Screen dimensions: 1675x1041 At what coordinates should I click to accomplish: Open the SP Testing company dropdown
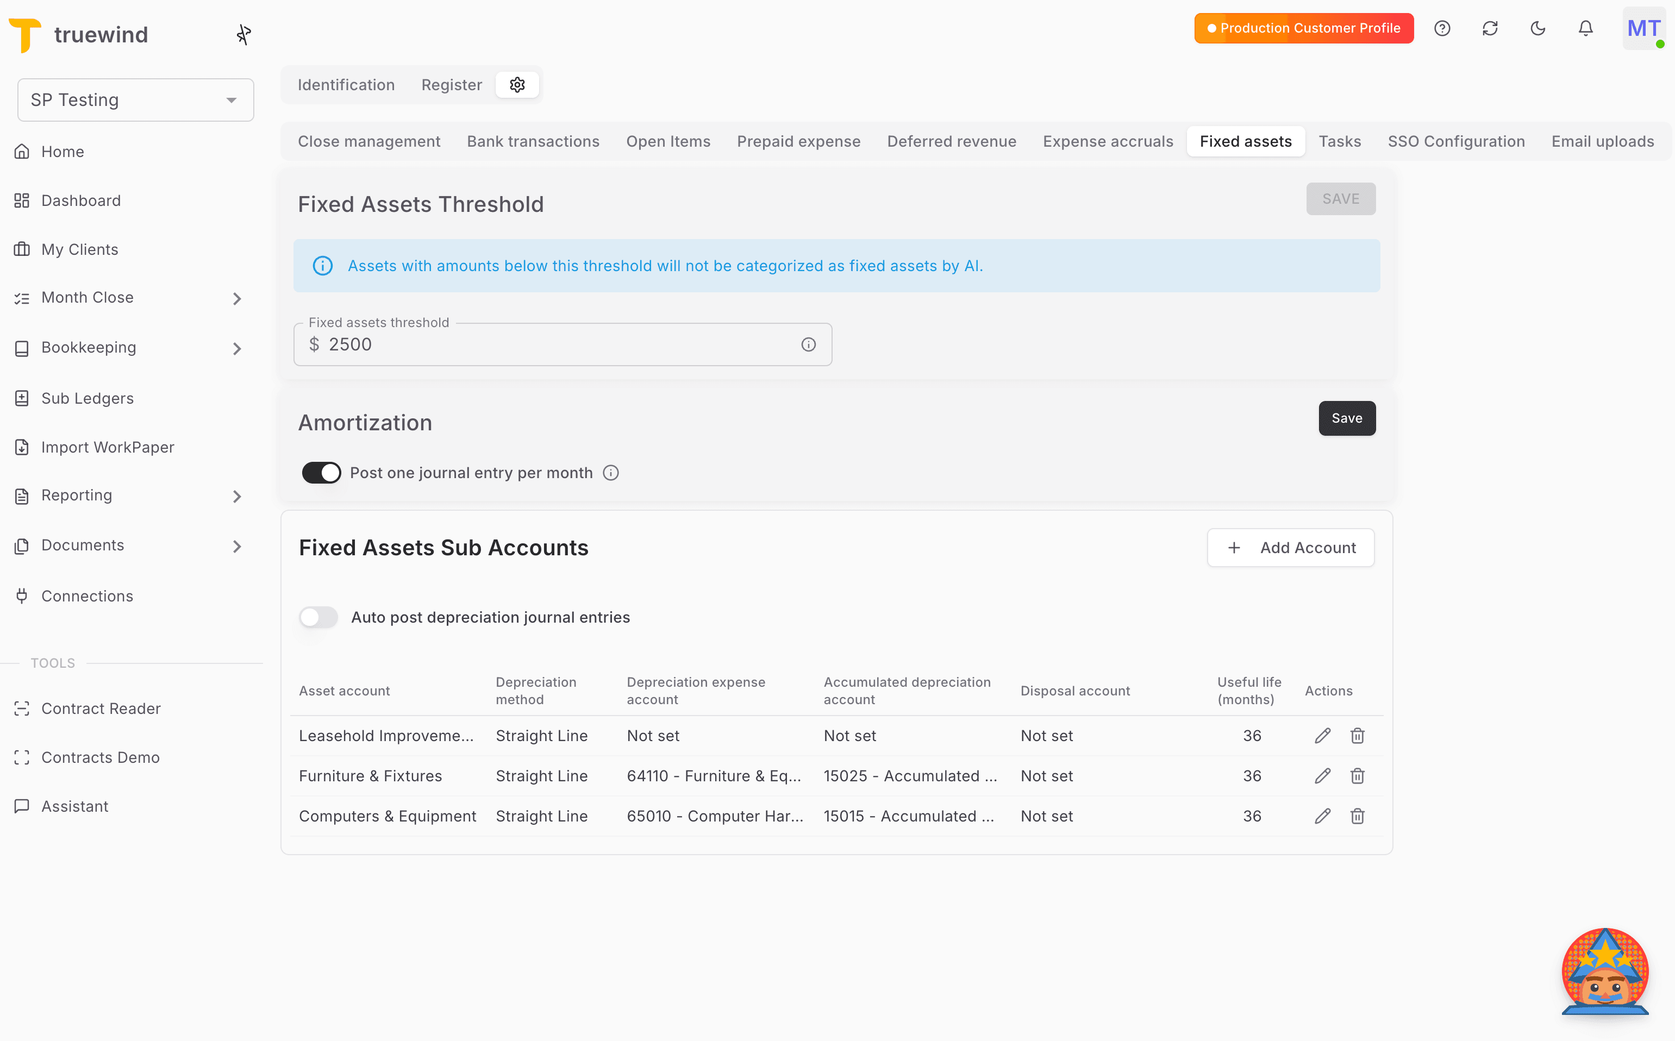pyautogui.click(x=136, y=99)
